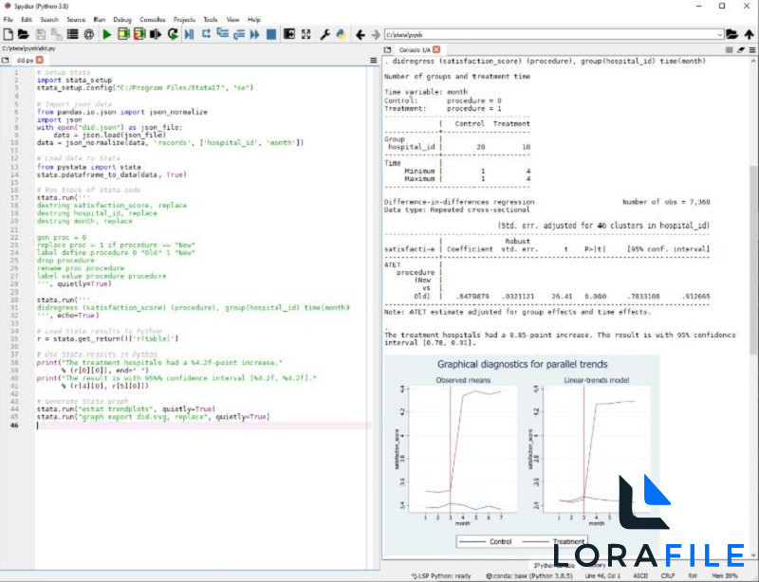Run selection or current line icon
The width and height of the screenshot is (759, 582).
coord(156,34)
